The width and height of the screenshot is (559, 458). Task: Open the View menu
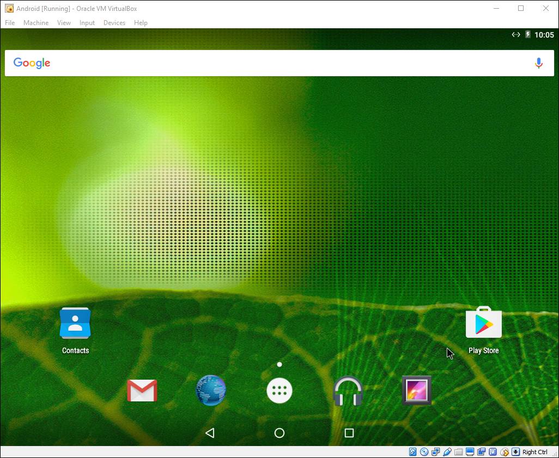coord(64,22)
